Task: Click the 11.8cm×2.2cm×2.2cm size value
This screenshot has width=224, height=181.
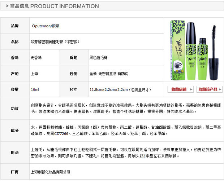Action: point(109,90)
